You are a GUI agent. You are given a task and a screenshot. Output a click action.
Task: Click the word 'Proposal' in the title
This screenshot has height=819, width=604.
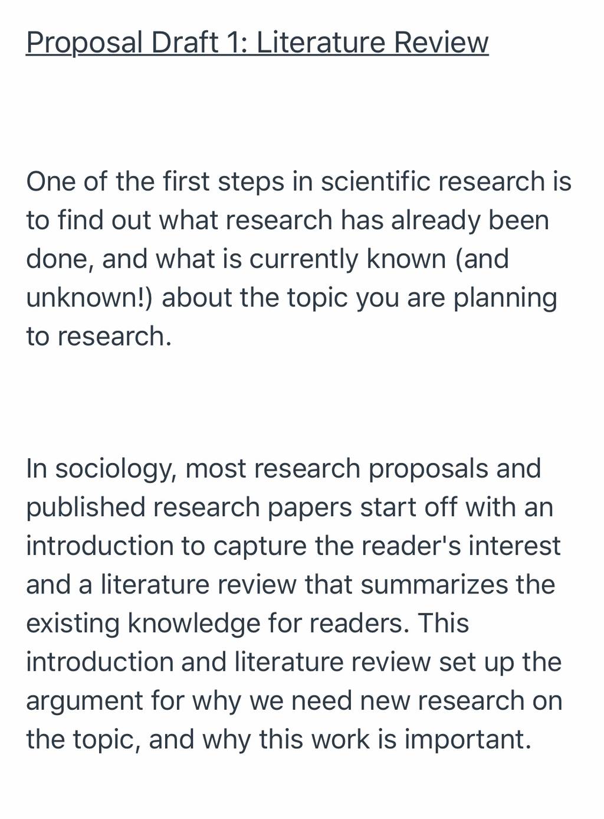click(x=84, y=43)
